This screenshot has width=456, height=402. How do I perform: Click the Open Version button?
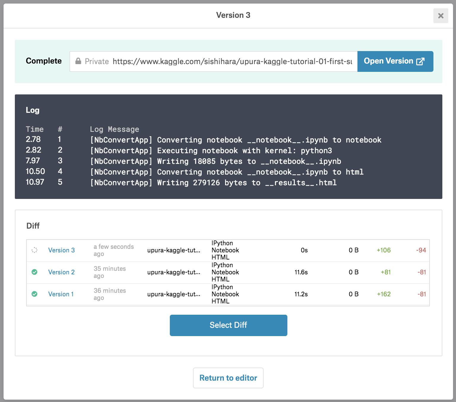pos(395,61)
